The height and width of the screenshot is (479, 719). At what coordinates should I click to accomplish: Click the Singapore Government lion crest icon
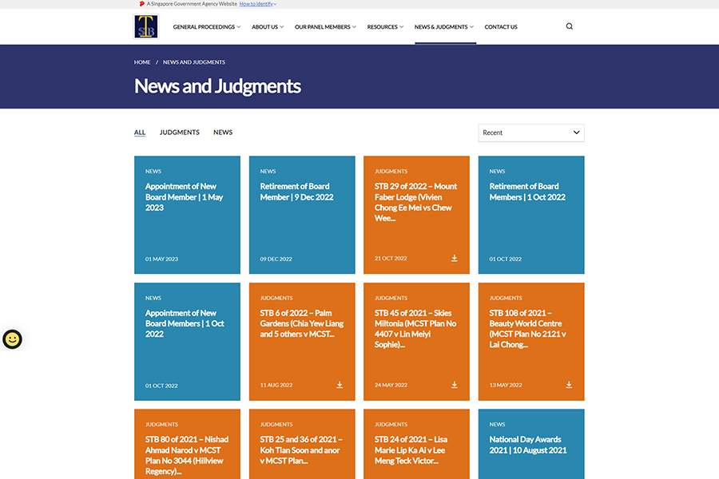[141, 4]
